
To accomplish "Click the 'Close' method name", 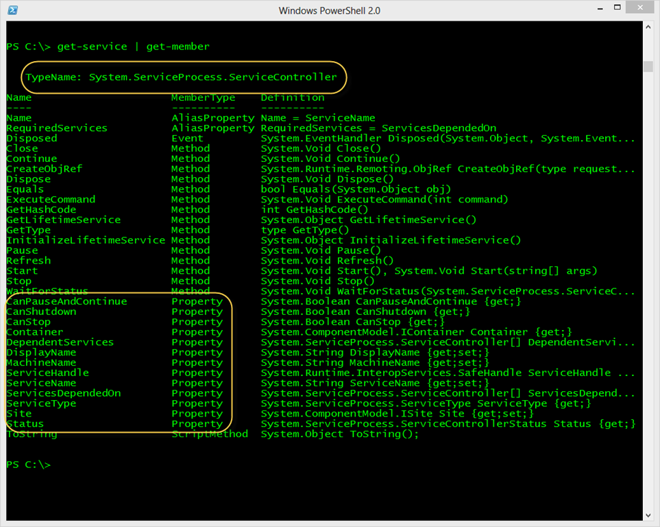I will tap(22, 148).
